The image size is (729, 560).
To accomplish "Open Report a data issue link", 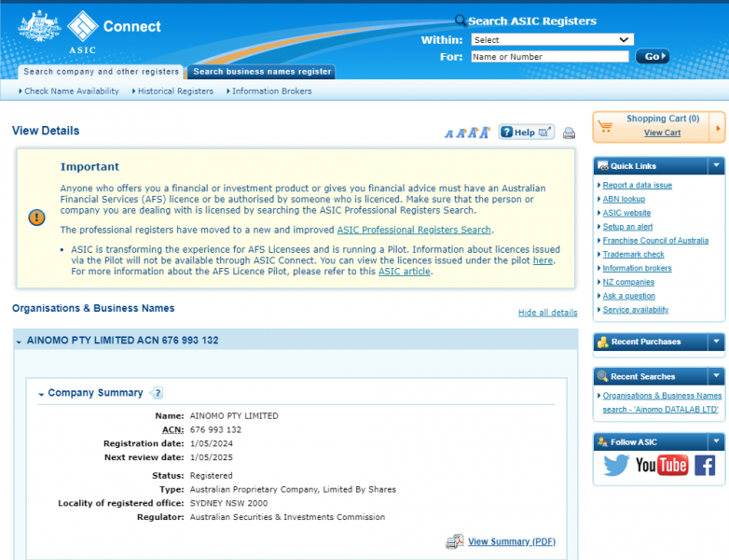I will pos(638,186).
